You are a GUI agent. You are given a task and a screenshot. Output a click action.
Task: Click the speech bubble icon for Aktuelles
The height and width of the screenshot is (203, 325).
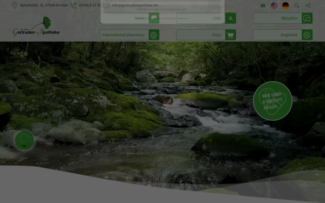point(307,18)
